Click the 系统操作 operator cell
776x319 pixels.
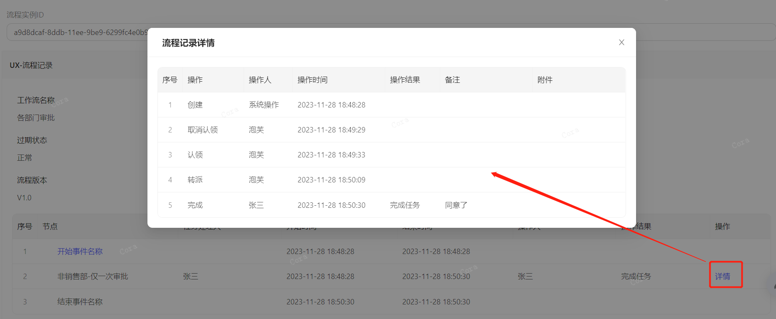pos(264,105)
